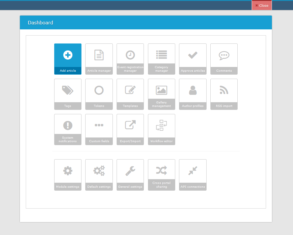The image size is (293, 235).
Task: Click the Add article plus icon
Action: point(68,55)
